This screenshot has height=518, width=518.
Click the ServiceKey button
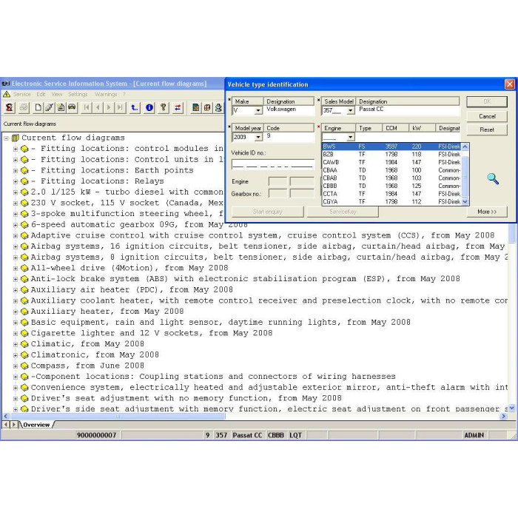tap(343, 212)
